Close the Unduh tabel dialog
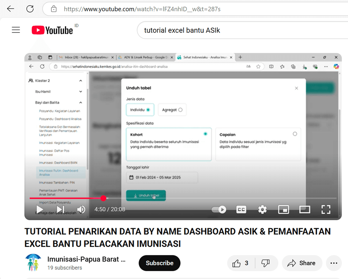The image size is (348, 279). point(296,88)
